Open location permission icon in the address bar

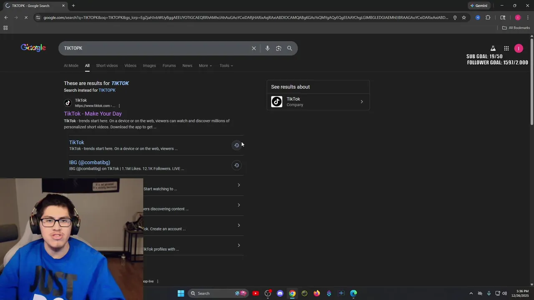pos(455,17)
